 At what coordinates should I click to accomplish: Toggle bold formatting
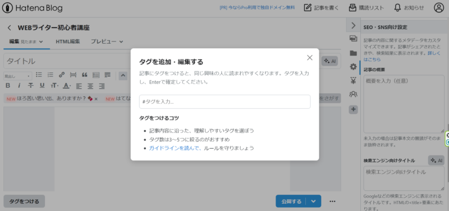point(8,85)
